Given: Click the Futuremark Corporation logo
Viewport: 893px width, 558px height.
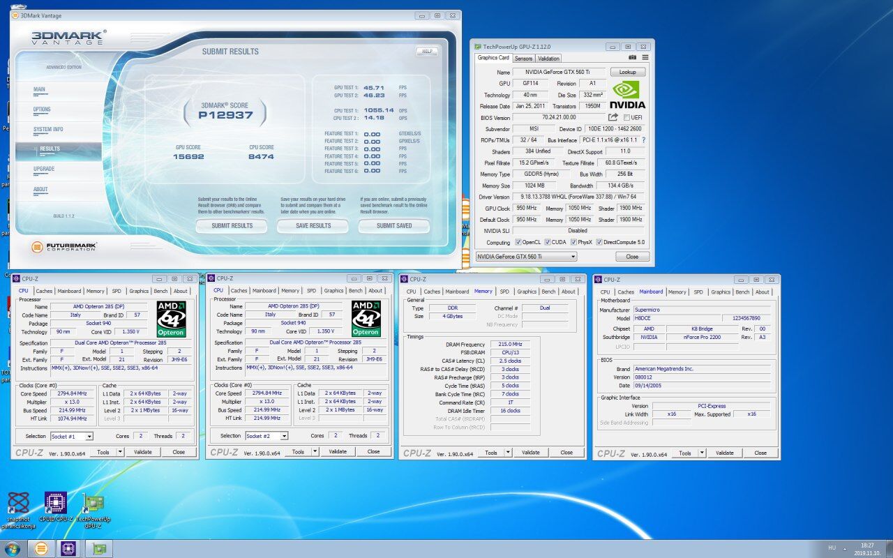Looking at the screenshot, I should pos(64,246).
